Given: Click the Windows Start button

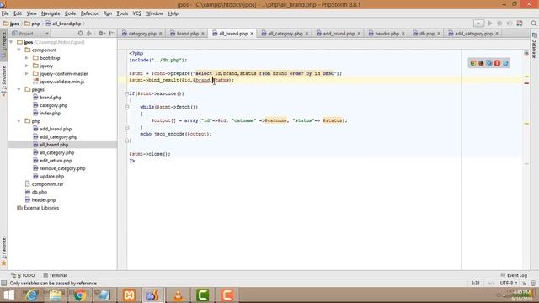Looking at the screenshot, I should click(8, 295).
